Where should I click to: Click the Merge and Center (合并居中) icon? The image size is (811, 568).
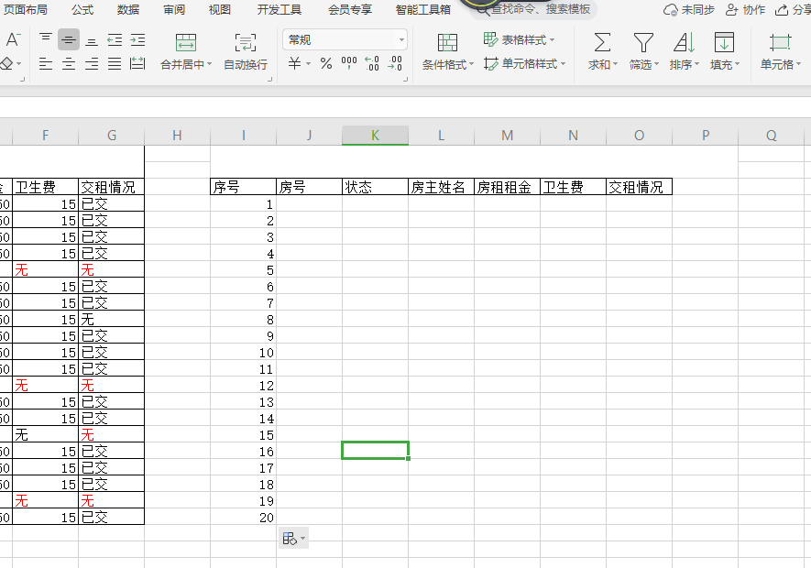coord(186,42)
